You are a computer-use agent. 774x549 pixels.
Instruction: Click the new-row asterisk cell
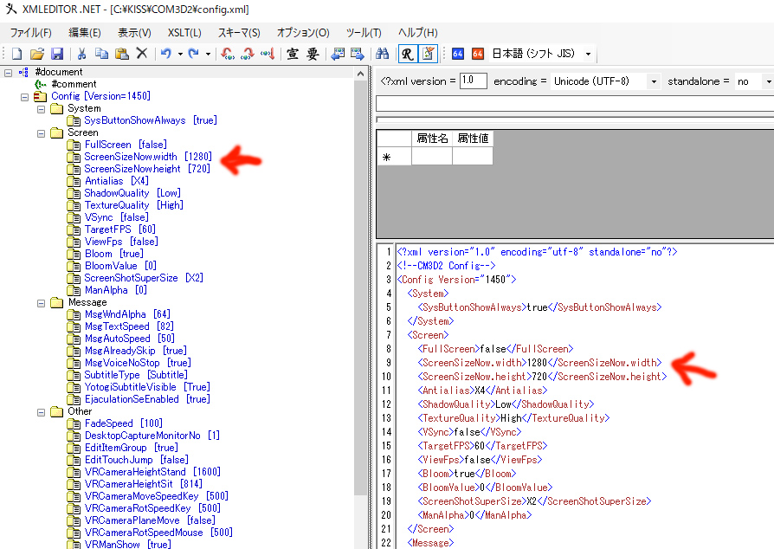click(393, 157)
